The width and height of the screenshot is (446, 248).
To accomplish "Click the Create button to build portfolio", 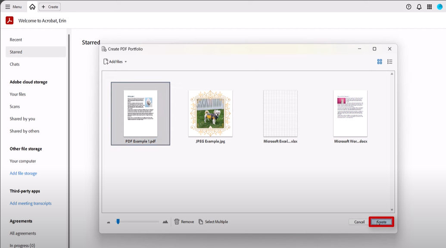I will click(x=382, y=221).
